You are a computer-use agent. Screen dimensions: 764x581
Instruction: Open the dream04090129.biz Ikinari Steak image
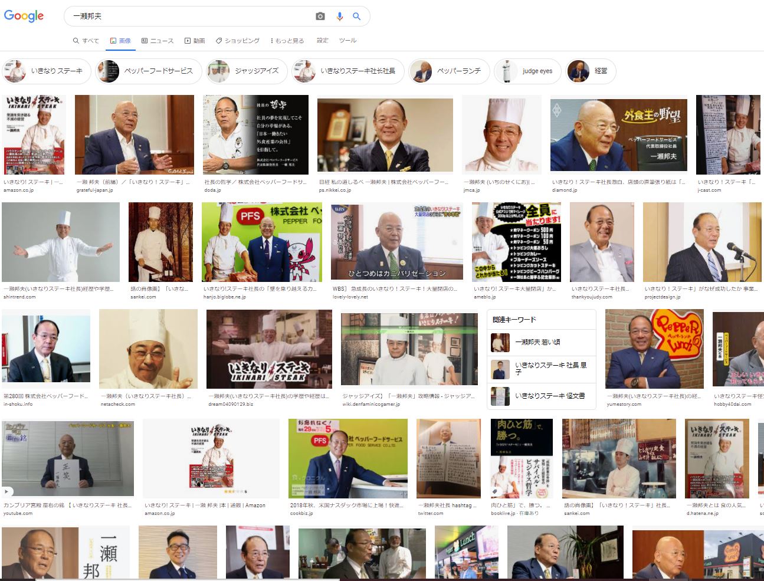tap(269, 349)
